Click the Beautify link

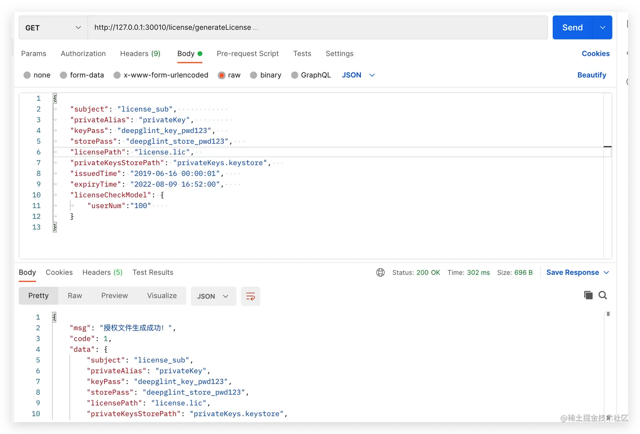[x=592, y=75]
